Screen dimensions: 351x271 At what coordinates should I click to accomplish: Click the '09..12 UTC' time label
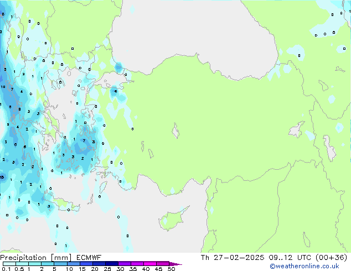point(290,258)
